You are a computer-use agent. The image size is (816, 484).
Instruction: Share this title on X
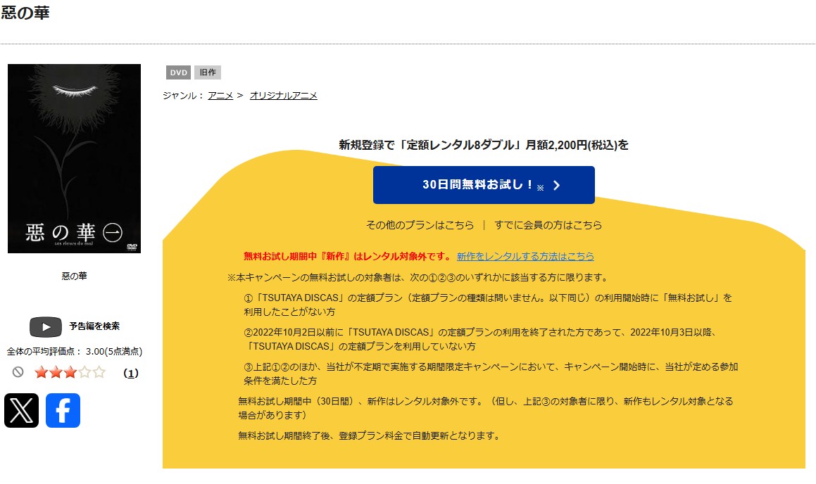(x=21, y=410)
